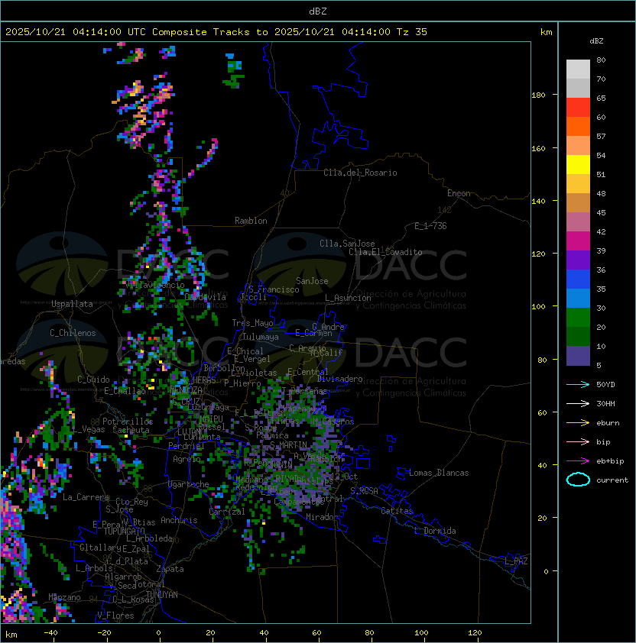Select the red swatch in dBZ scale
This screenshot has width=636, height=643.
(x=578, y=108)
